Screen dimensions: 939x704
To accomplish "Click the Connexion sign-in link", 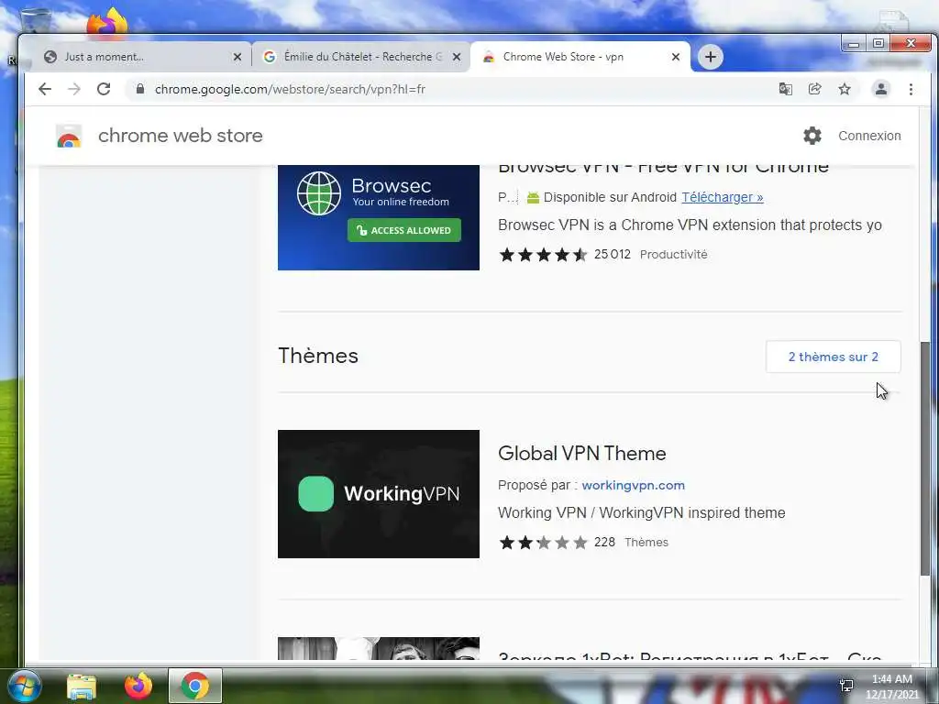I will click(x=869, y=136).
